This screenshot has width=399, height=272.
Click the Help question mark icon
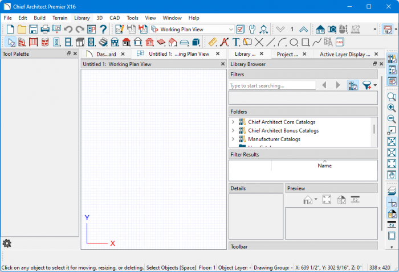coord(103,29)
